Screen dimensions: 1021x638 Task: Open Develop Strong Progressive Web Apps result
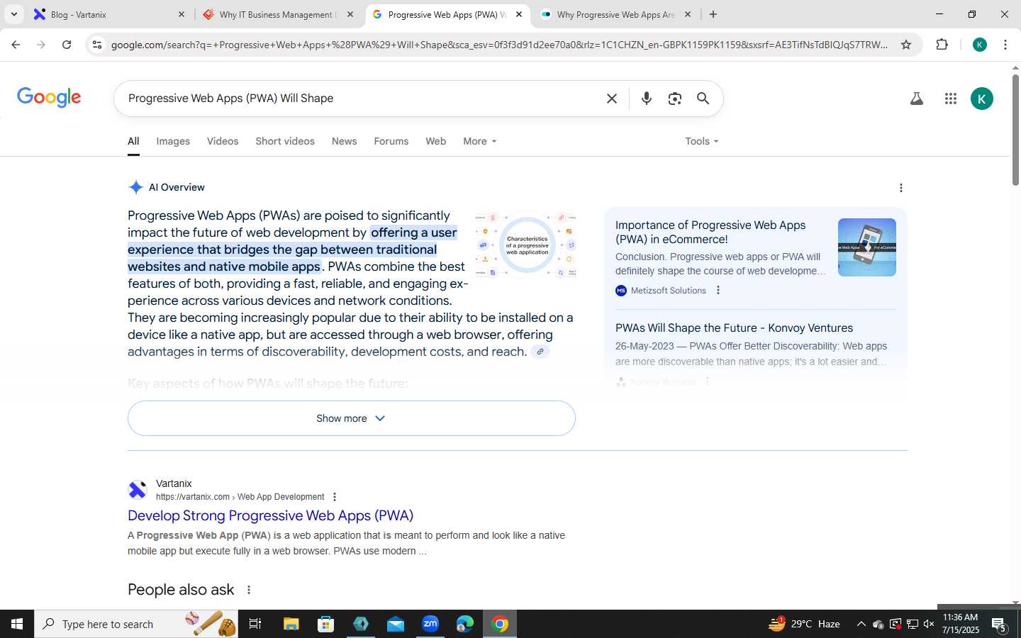click(x=270, y=515)
